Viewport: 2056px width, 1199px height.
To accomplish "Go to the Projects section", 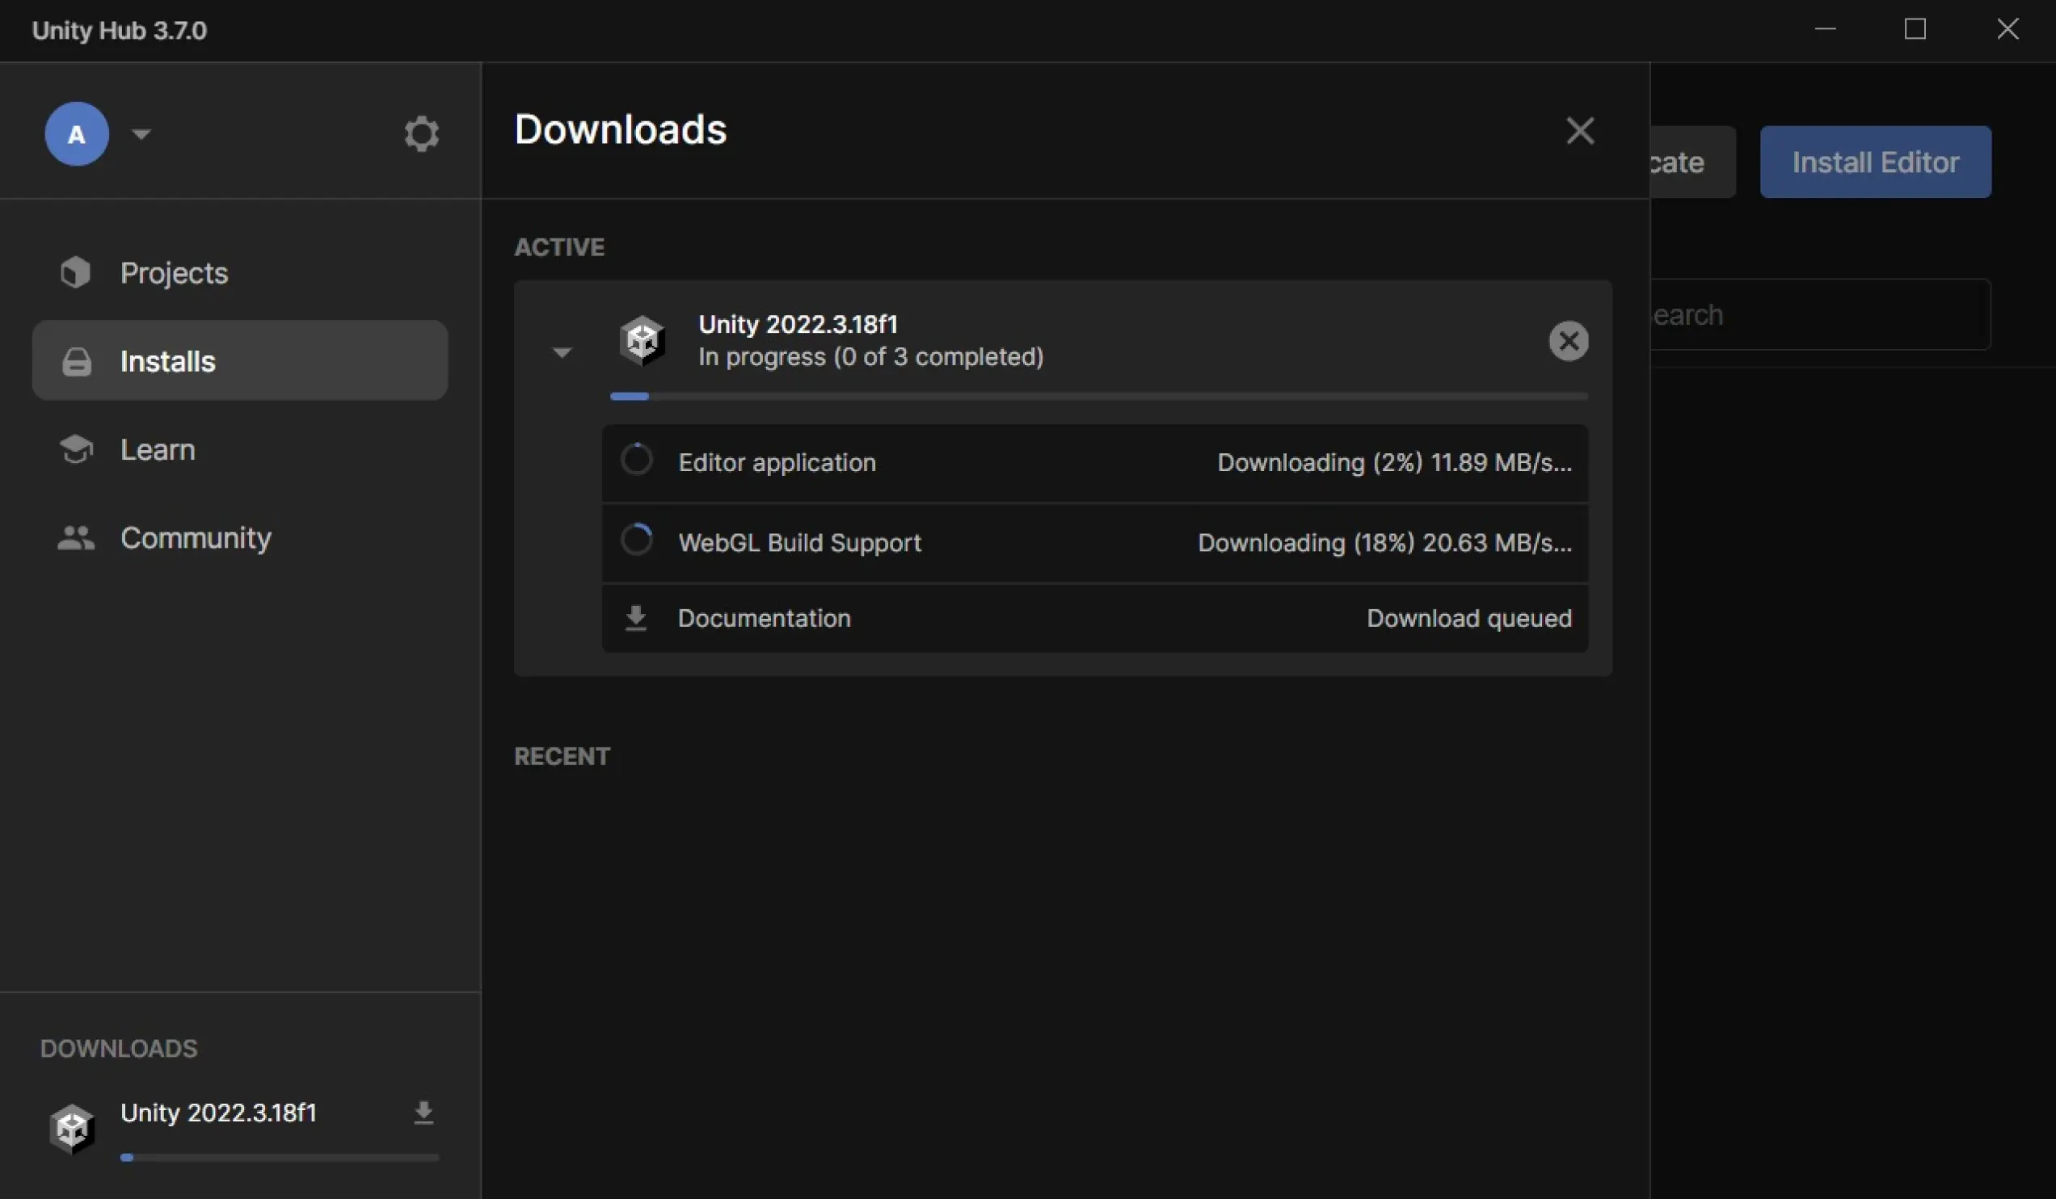I will (173, 273).
